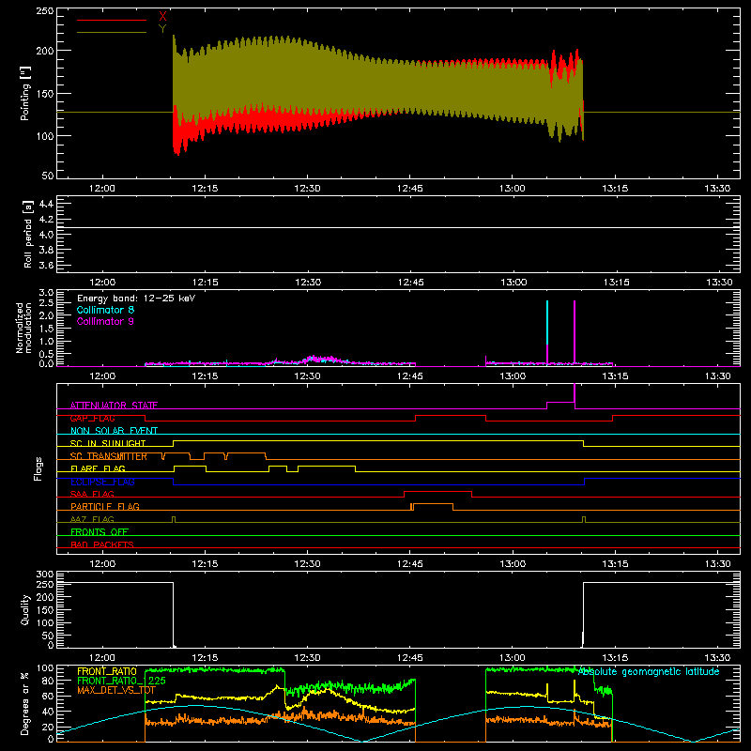
Task: Click the Quality axis title
Action: coord(25,609)
